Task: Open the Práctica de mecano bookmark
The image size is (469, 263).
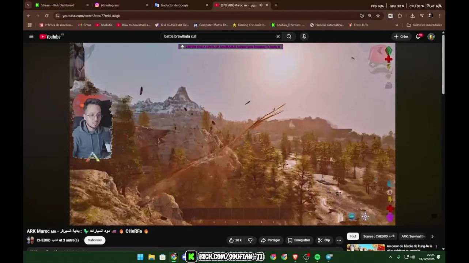Action: 56,25
